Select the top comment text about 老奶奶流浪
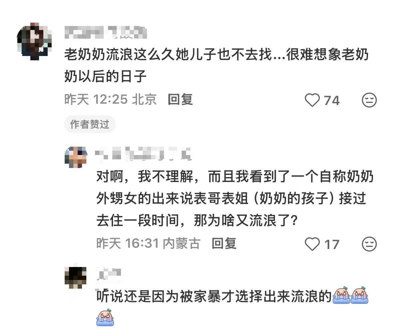The image size is (393, 330). (217, 65)
